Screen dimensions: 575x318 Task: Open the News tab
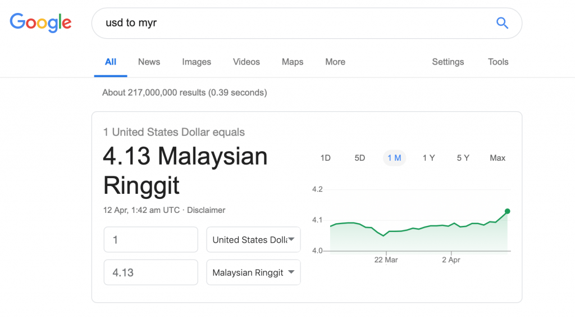tap(149, 62)
